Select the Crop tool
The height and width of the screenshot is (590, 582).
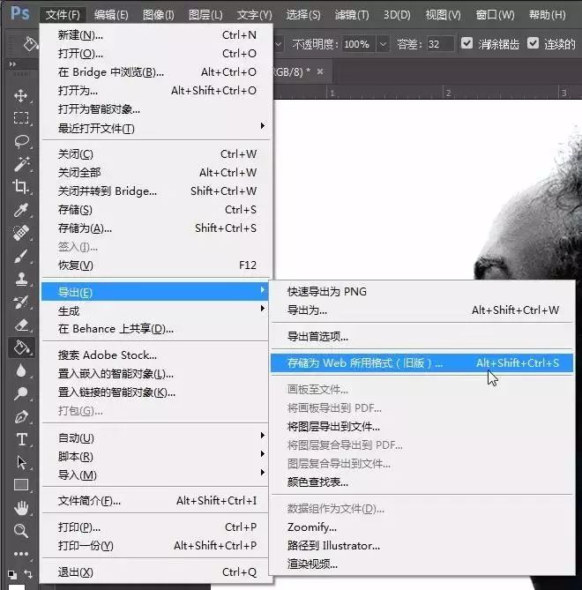coord(21,187)
